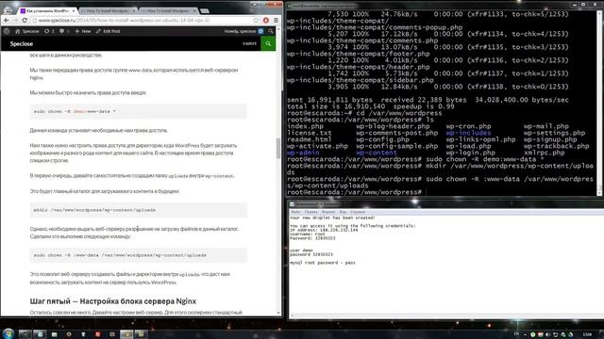Click the Notepad window title bar icon

pos(292,204)
